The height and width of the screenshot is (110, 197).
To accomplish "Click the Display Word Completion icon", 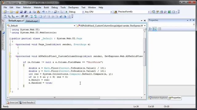I will pos(17,16).
